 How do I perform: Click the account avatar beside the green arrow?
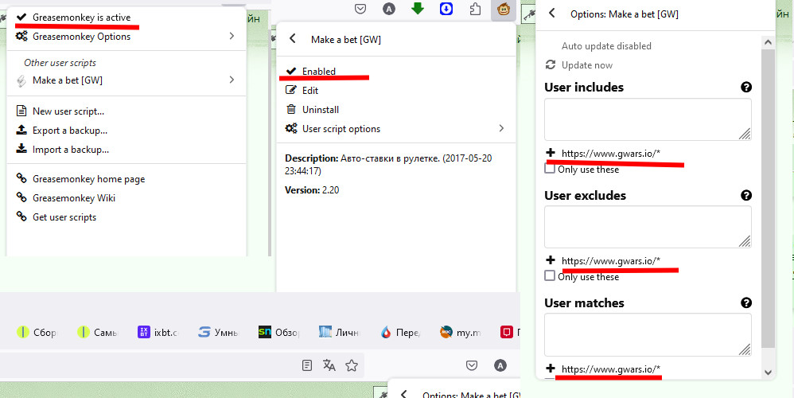[x=388, y=9]
